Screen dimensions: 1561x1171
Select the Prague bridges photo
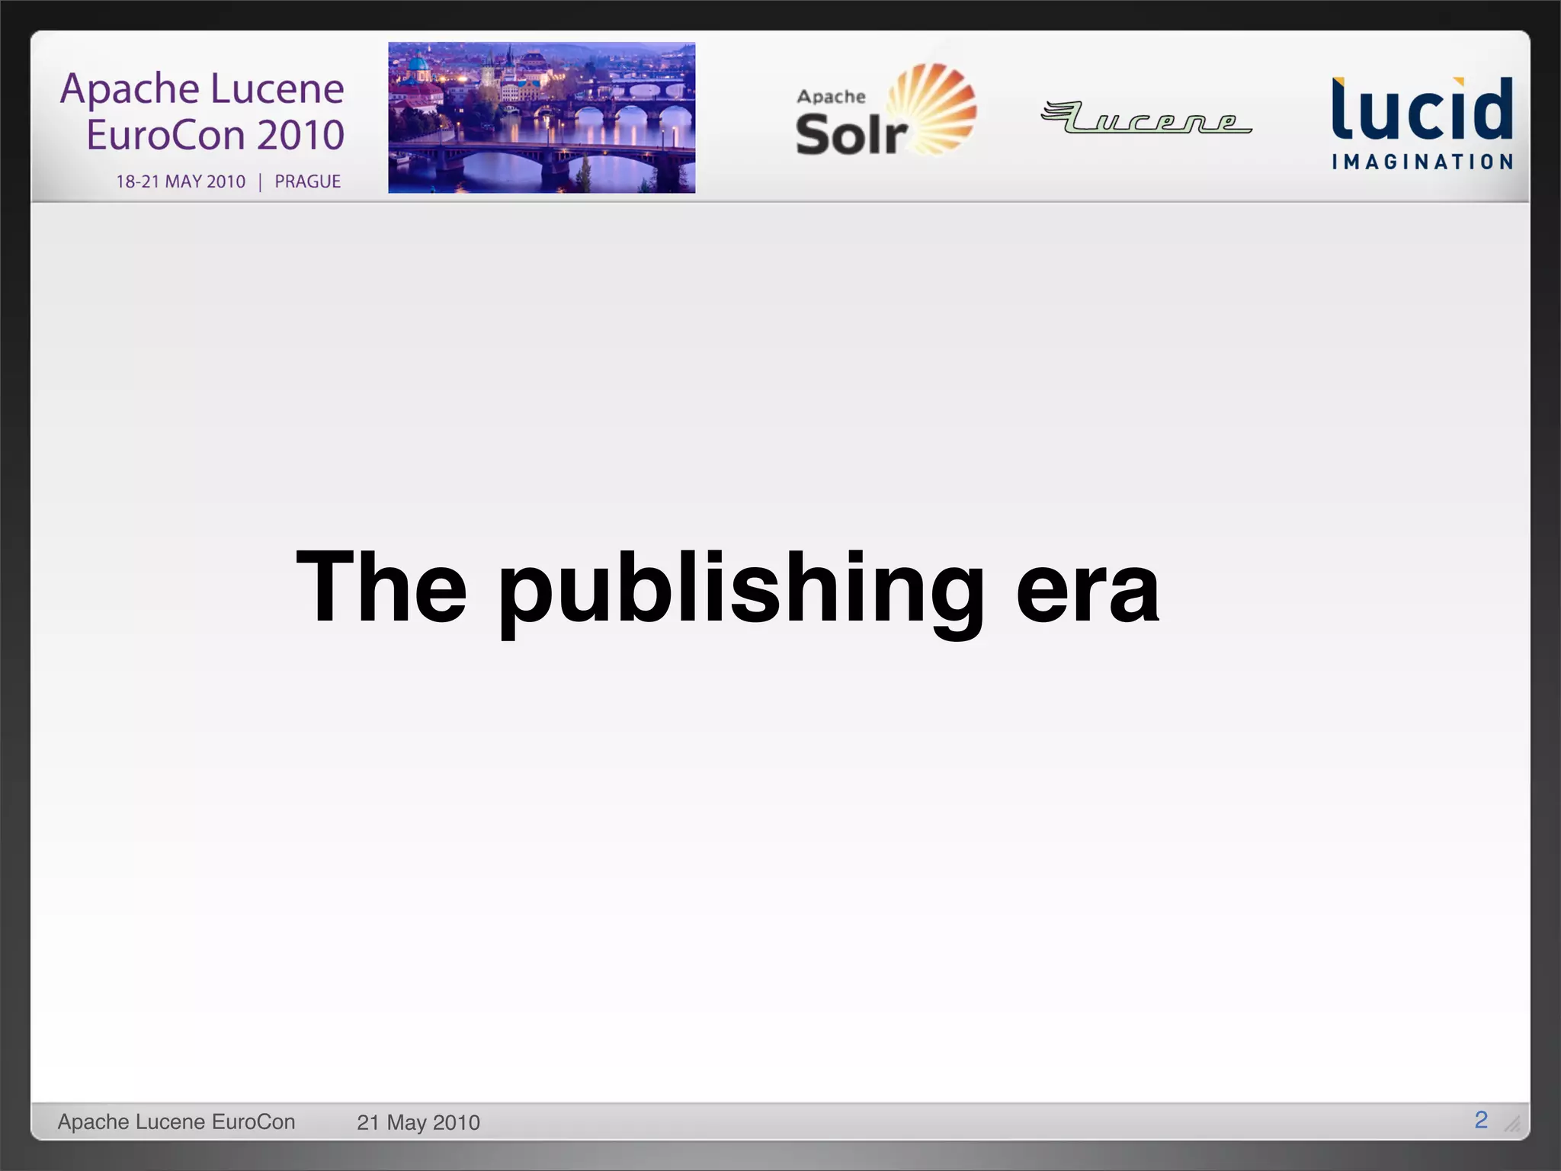coord(541,117)
